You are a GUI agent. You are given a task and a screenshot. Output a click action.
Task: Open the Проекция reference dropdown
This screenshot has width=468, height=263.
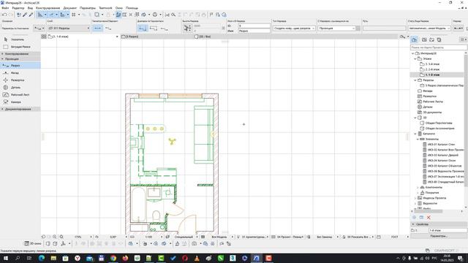point(337,28)
